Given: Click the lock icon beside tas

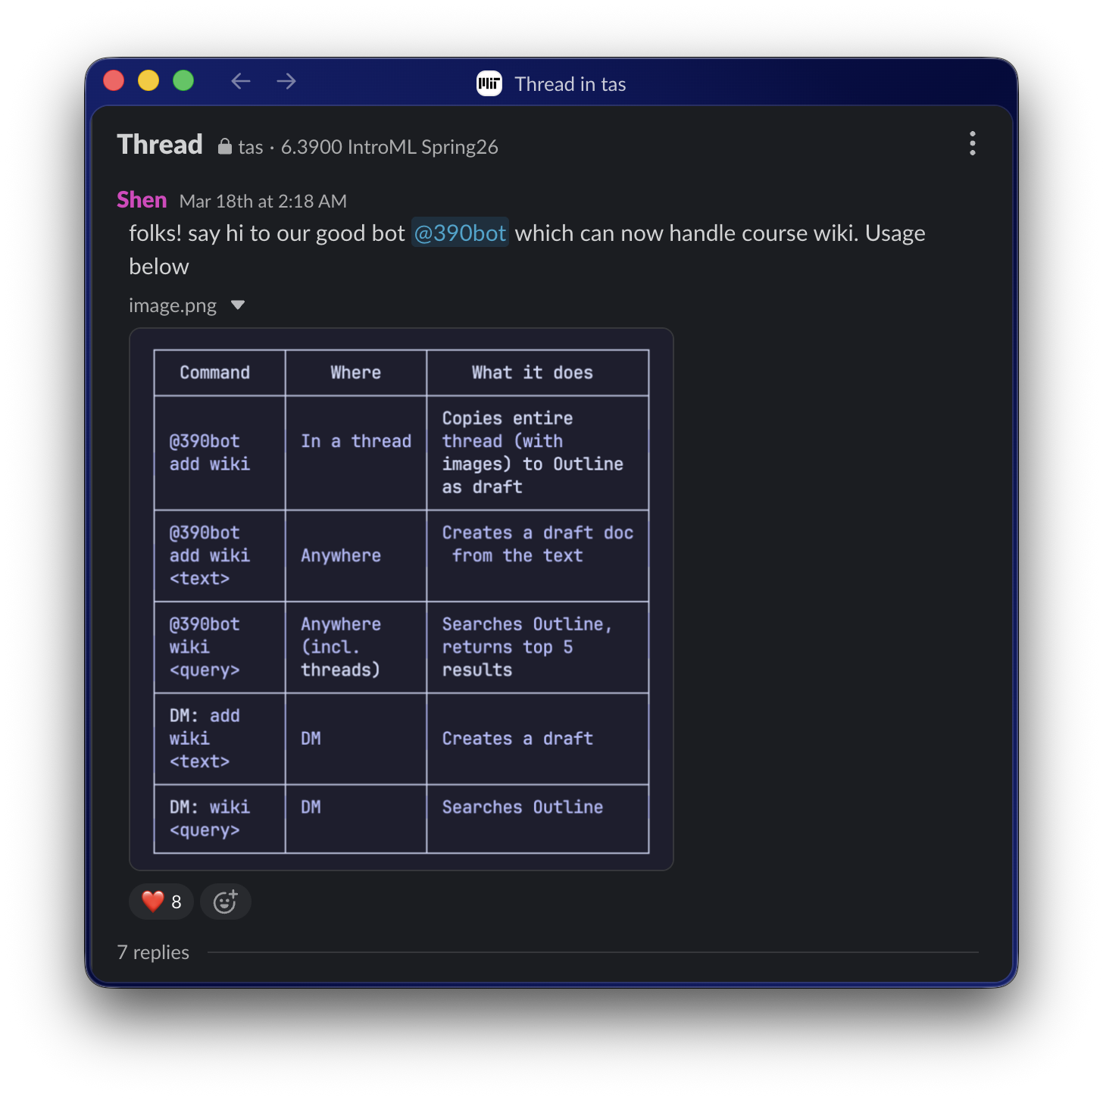Looking at the screenshot, I should click(225, 146).
